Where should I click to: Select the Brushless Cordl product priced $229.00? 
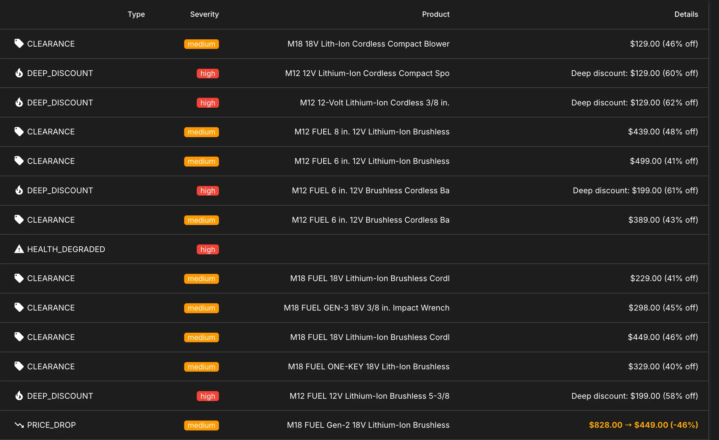pos(370,278)
